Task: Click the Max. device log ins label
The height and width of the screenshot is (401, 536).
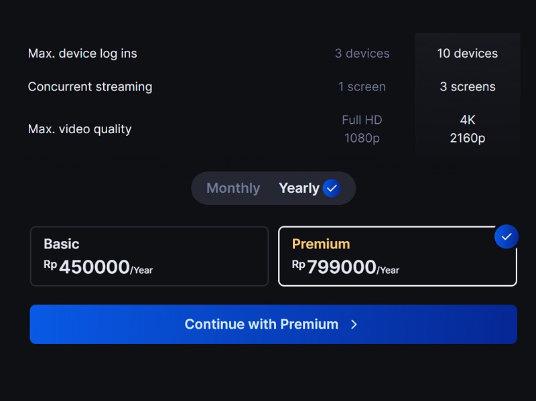Action: 82,54
